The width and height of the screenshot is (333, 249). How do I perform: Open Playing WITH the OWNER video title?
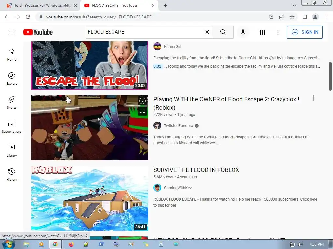[226, 103]
